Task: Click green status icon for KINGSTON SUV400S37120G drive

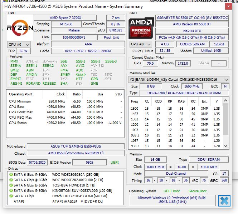Action: pos(11,190)
